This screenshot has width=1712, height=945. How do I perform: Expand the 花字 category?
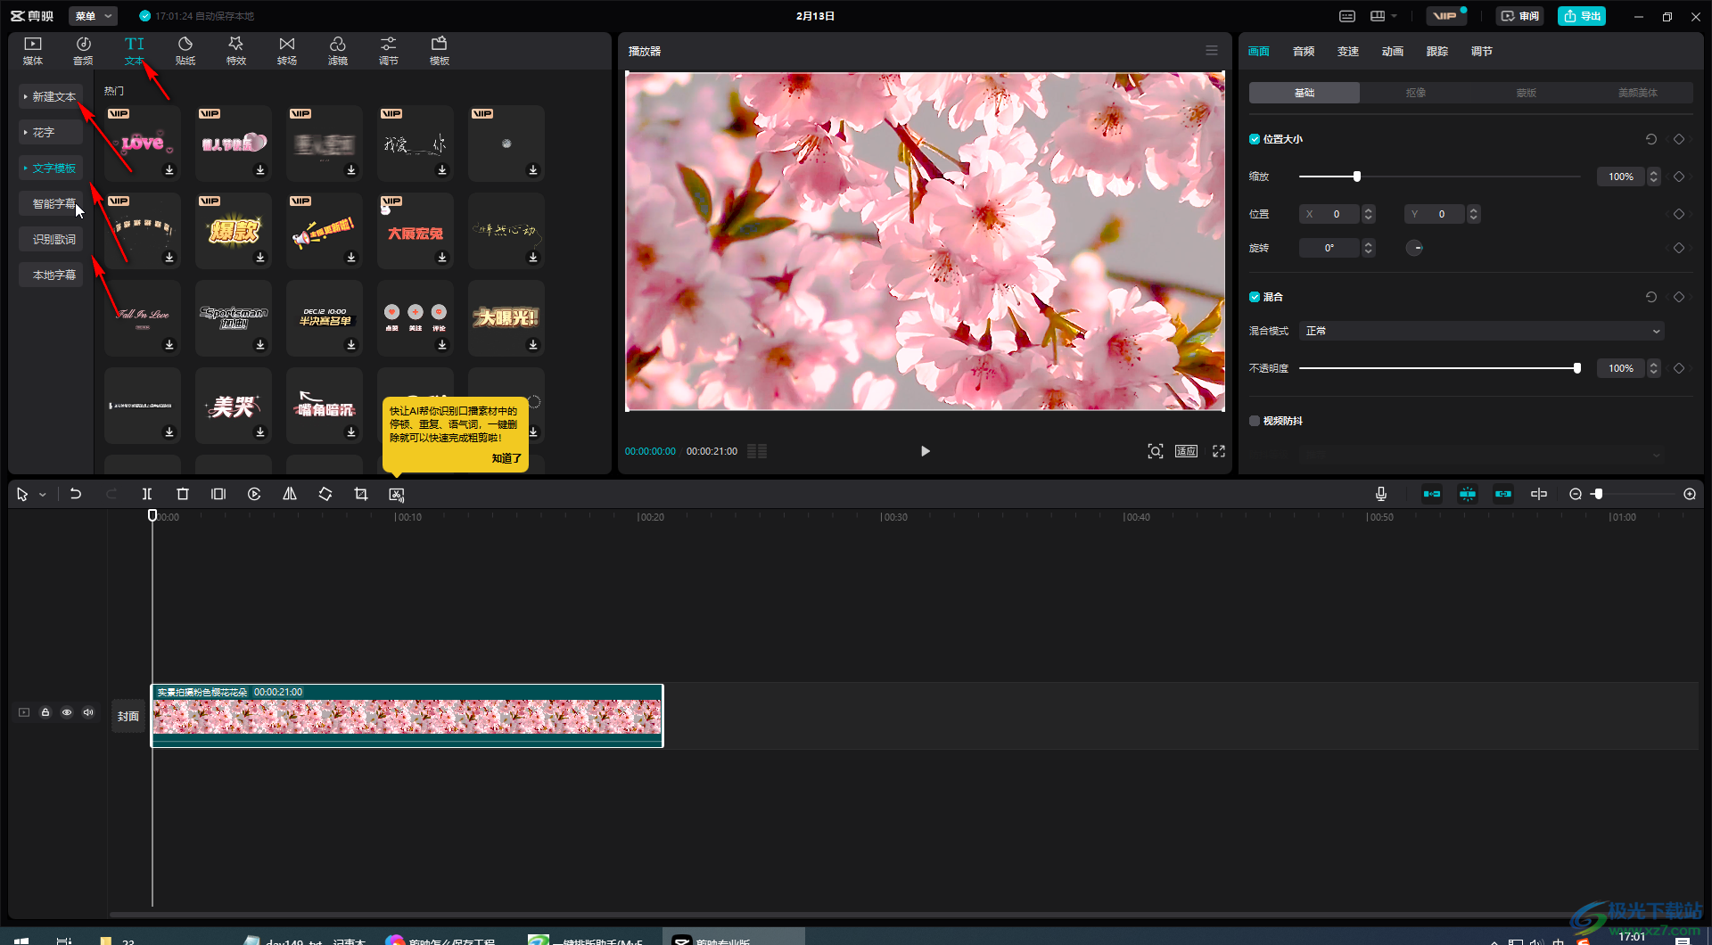[x=51, y=132]
